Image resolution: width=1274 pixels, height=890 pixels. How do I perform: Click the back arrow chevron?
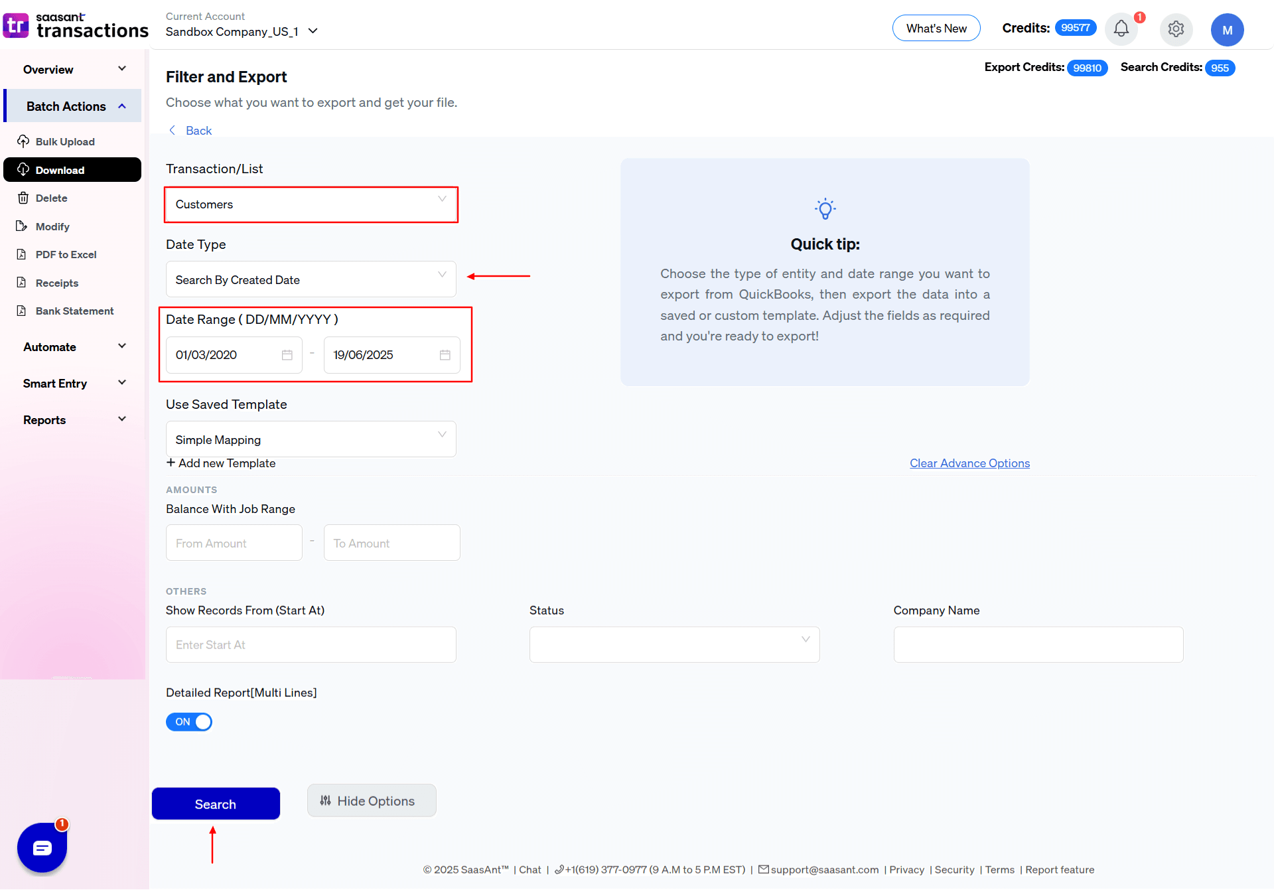[173, 130]
